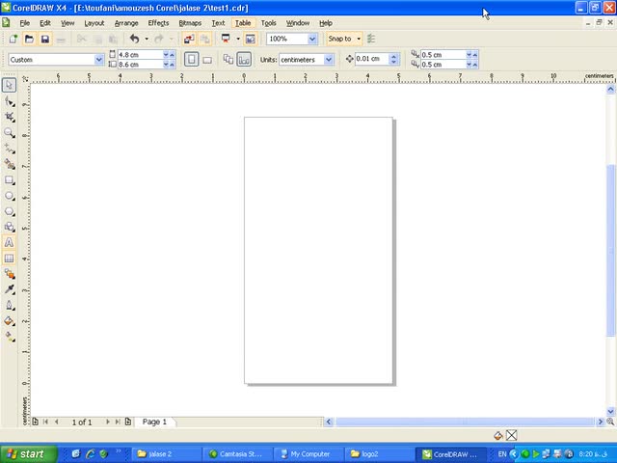Screen dimensions: 617x463
Task: Select the Interactive Blend tool
Action: (9, 274)
